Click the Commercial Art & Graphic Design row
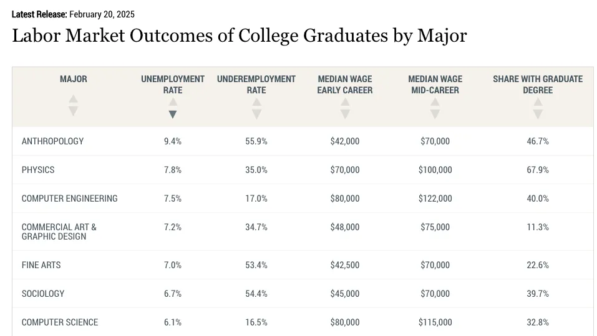 click(x=59, y=231)
